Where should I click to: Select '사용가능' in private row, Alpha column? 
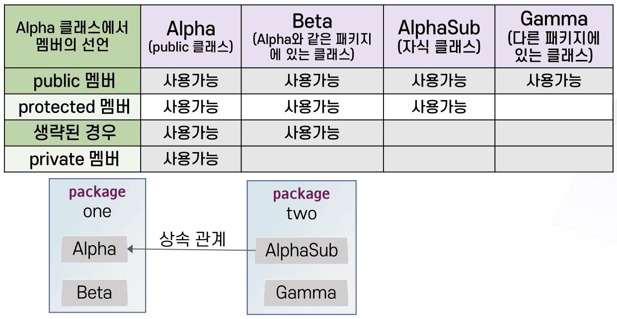tap(191, 159)
